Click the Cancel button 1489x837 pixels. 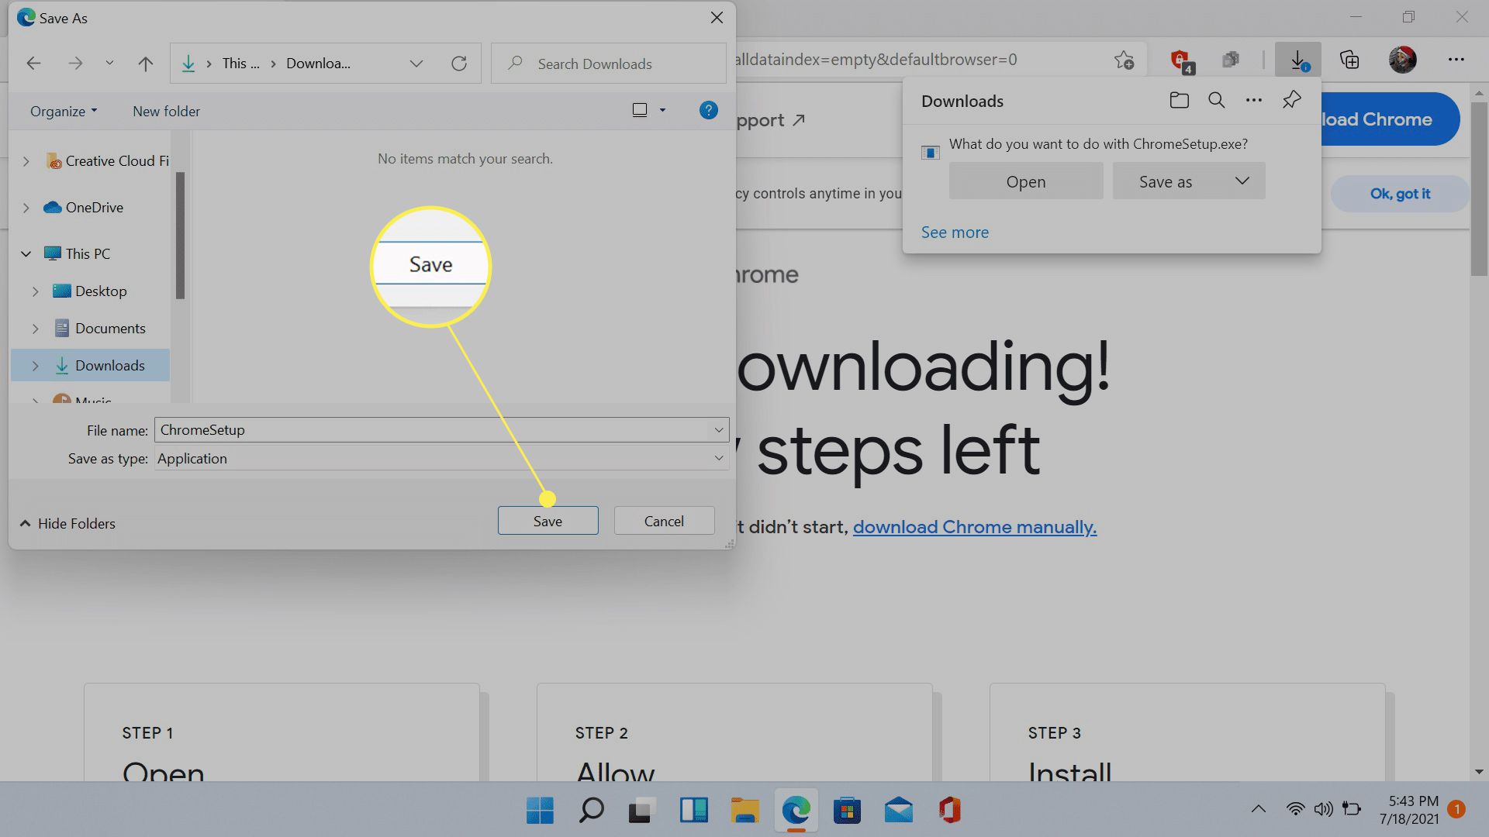[664, 521]
